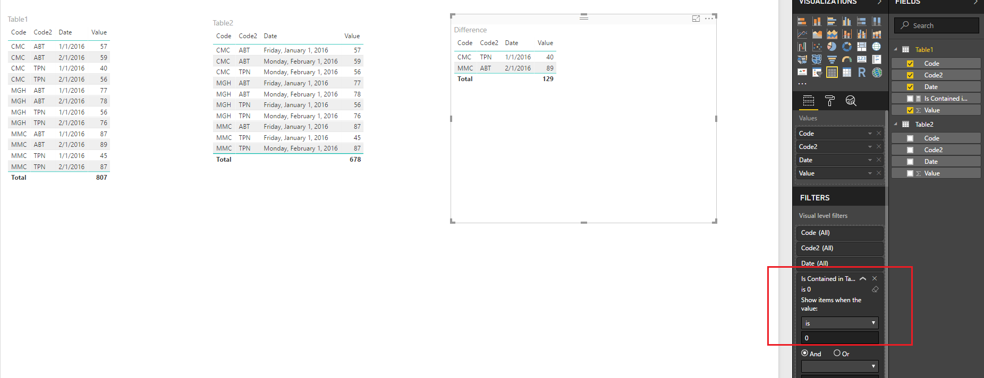Expand the Code2 (All) filter card
This screenshot has height=378, width=984.
click(x=839, y=248)
